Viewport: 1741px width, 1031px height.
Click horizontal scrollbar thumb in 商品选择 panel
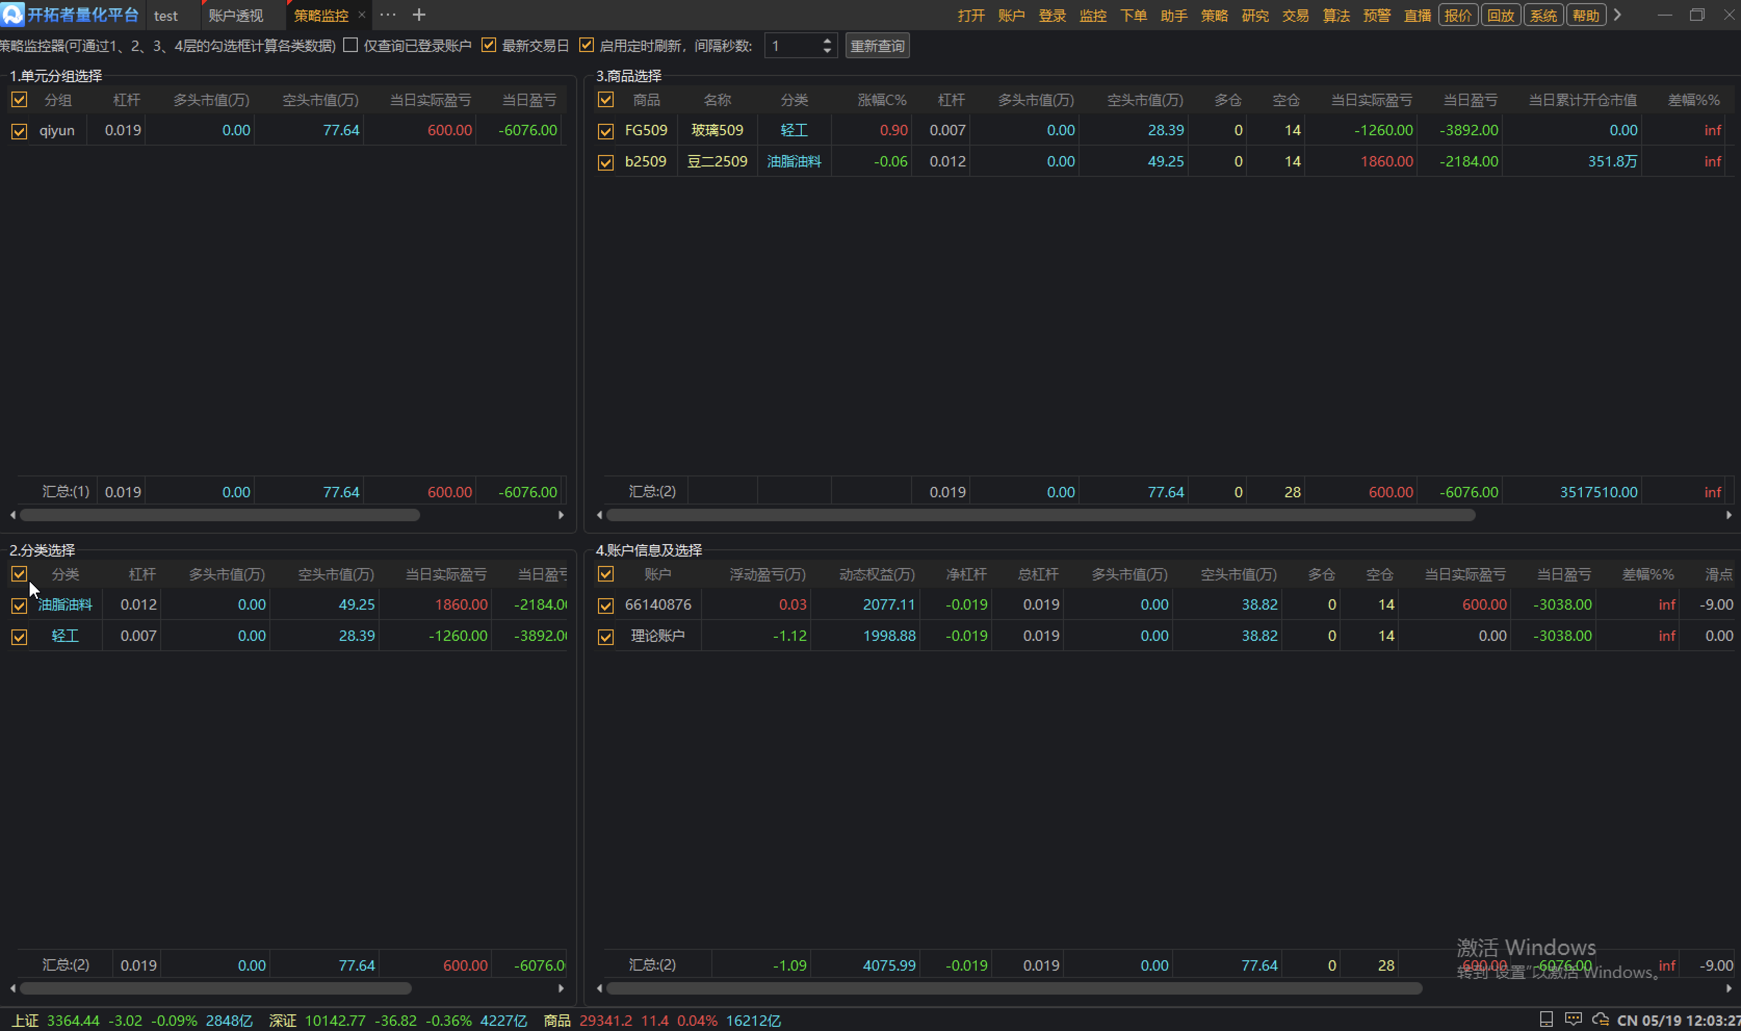click(x=1041, y=515)
